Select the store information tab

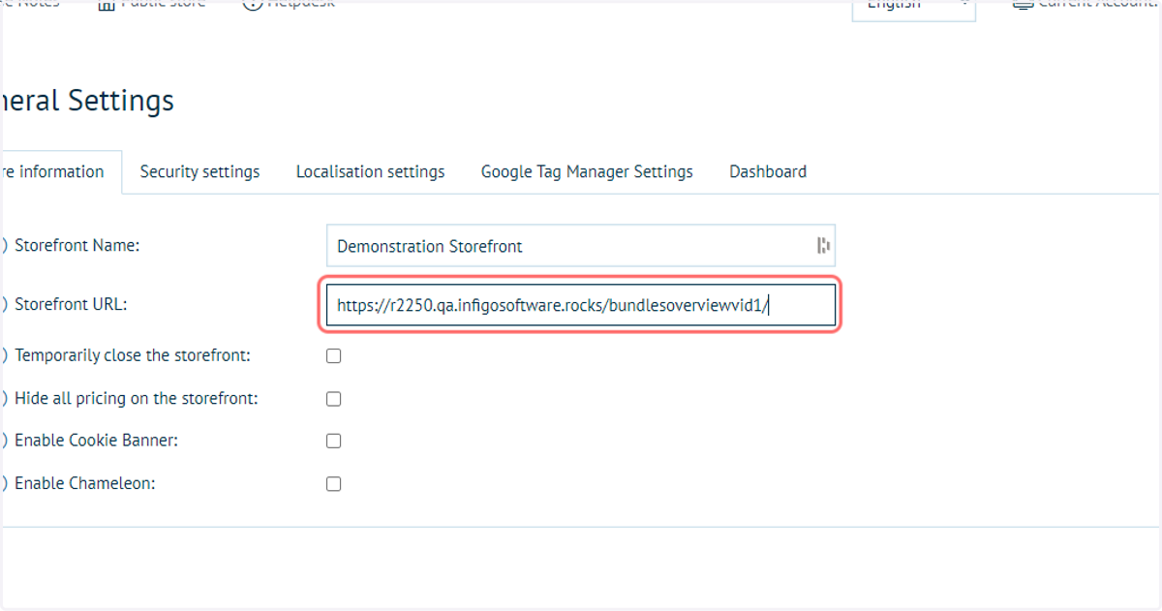coord(60,172)
